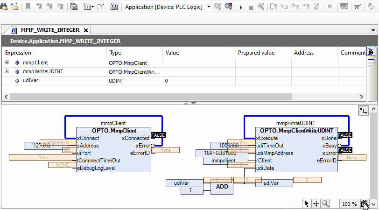The width and height of the screenshot is (379, 210).
Task: Click the Login gear icon
Action: [218, 7]
